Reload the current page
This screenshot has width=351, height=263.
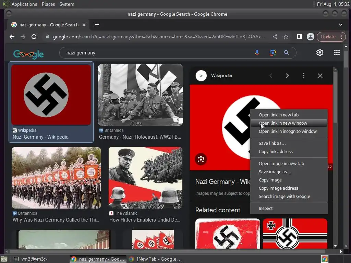34,37
